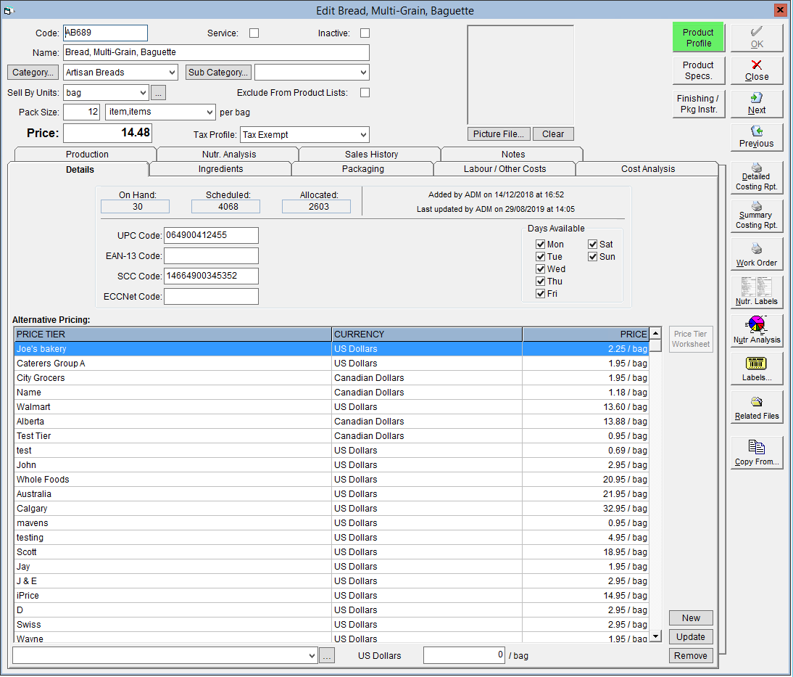This screenshot has width=793, height=677.
Task: Switch to the Ingredients tab
Action: [x=220, y=169]
